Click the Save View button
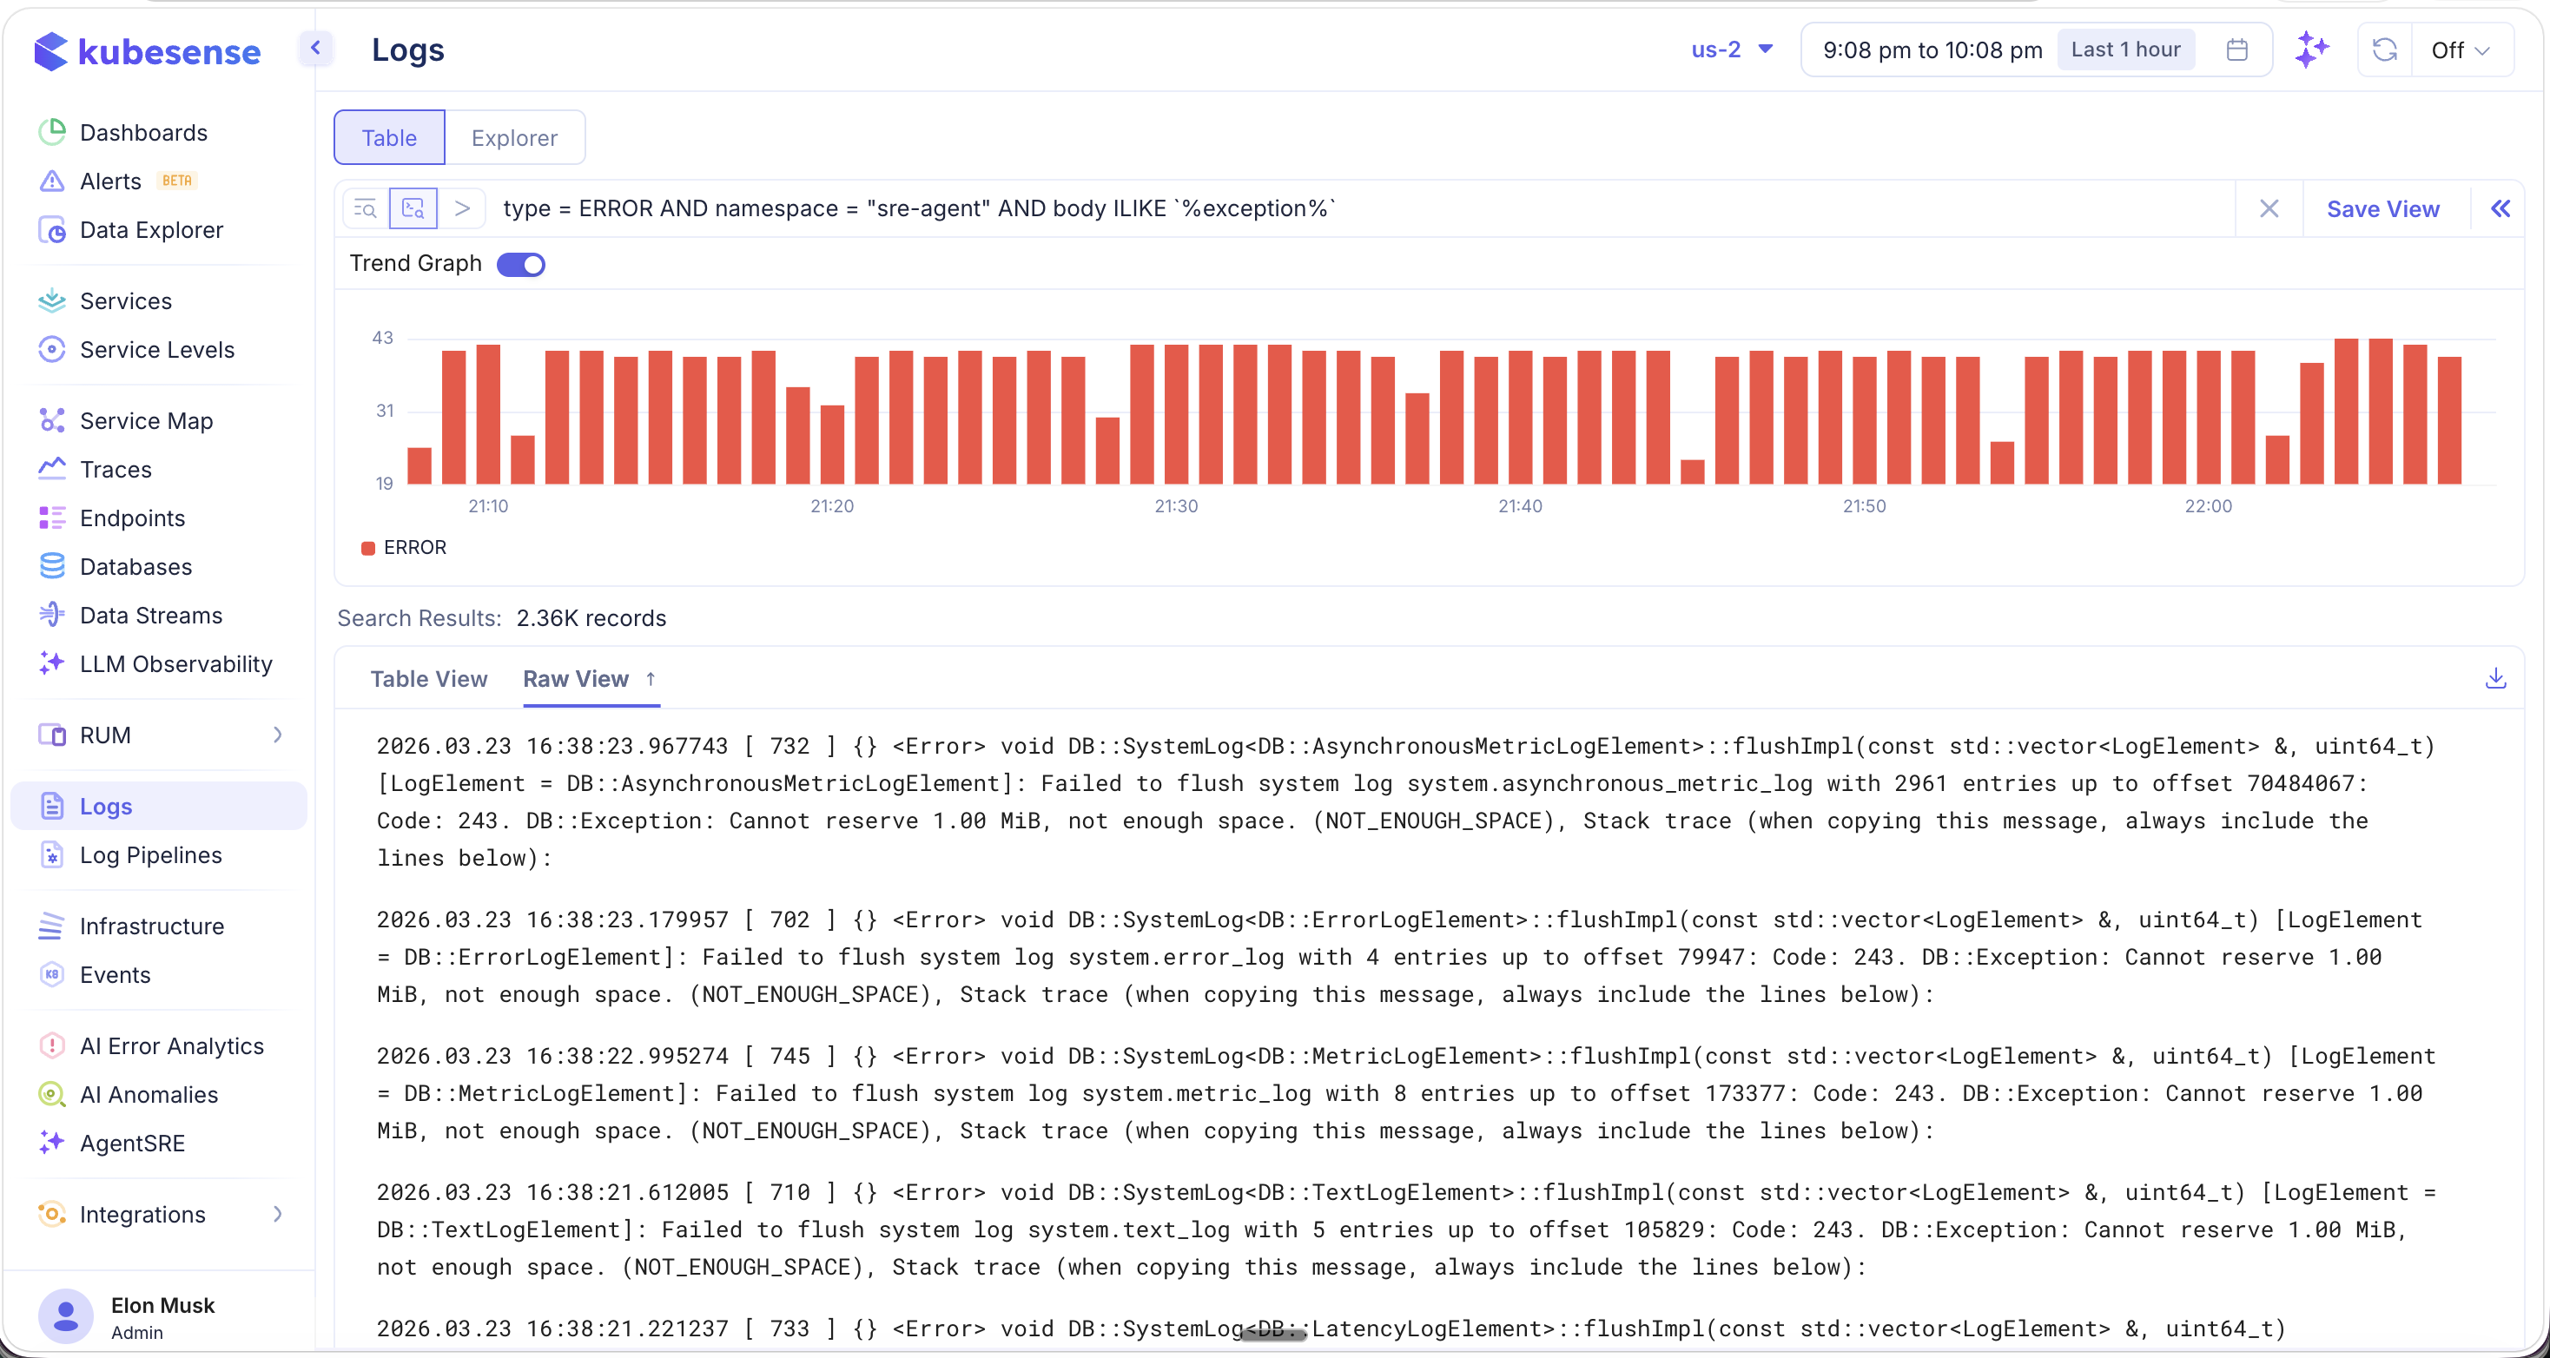This screenshot has width=2550, height=1358. pos(2384,208)
